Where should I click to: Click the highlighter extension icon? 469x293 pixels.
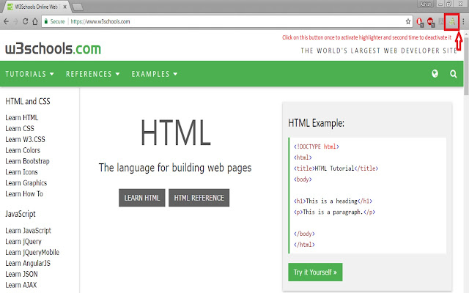[x=451, y=21]
